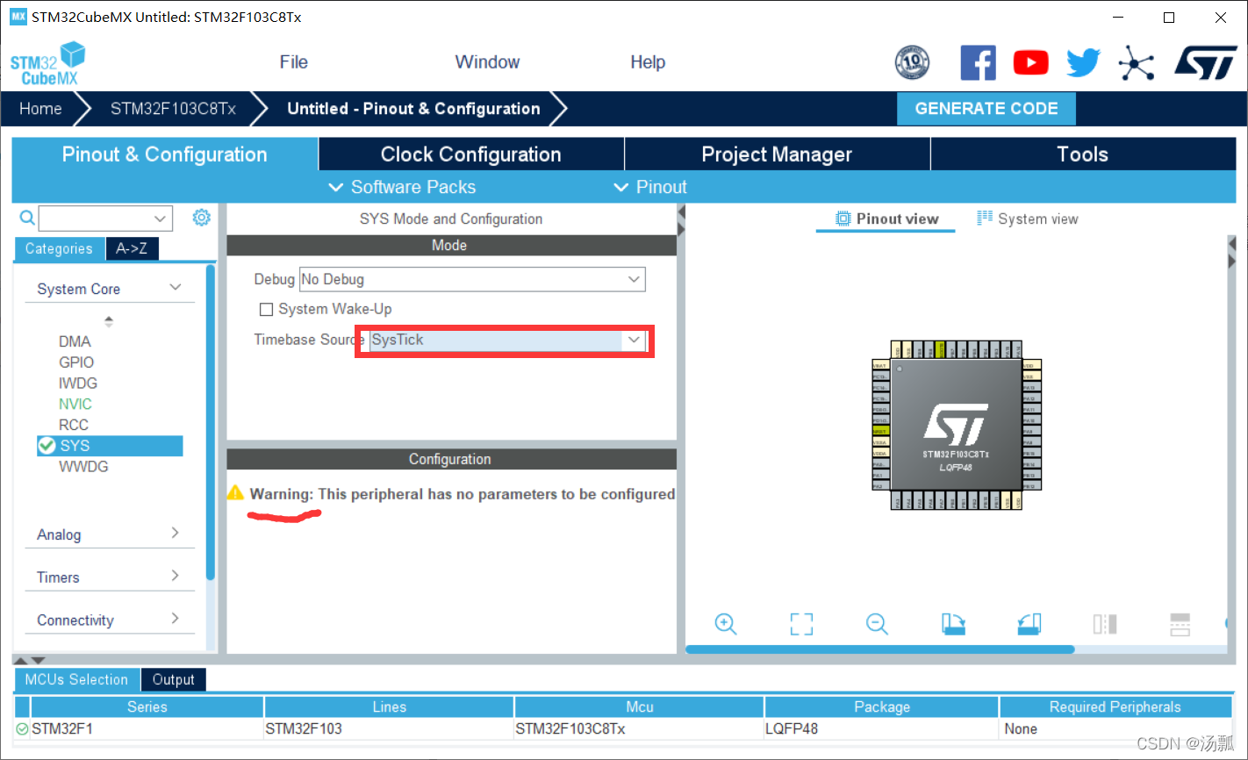Click the ST community network icon
The width and height of the screenshot is (1248, 760).
[x=1136, y=63]
